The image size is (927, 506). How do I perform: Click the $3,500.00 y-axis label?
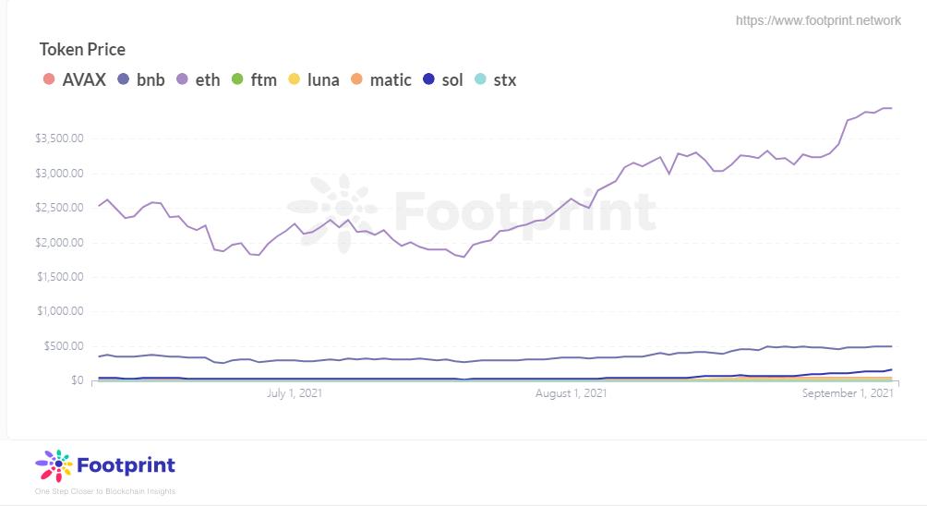58,139
